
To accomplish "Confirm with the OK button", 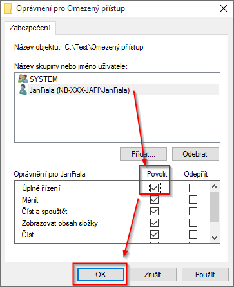I will (101, 274).
